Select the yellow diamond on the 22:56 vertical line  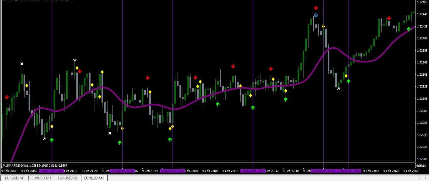click(x=323, y=26)
